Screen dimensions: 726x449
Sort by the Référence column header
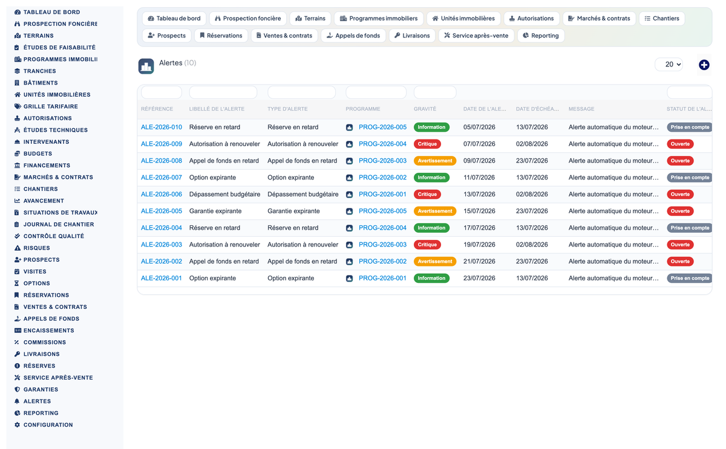click(x=157, y=109)
